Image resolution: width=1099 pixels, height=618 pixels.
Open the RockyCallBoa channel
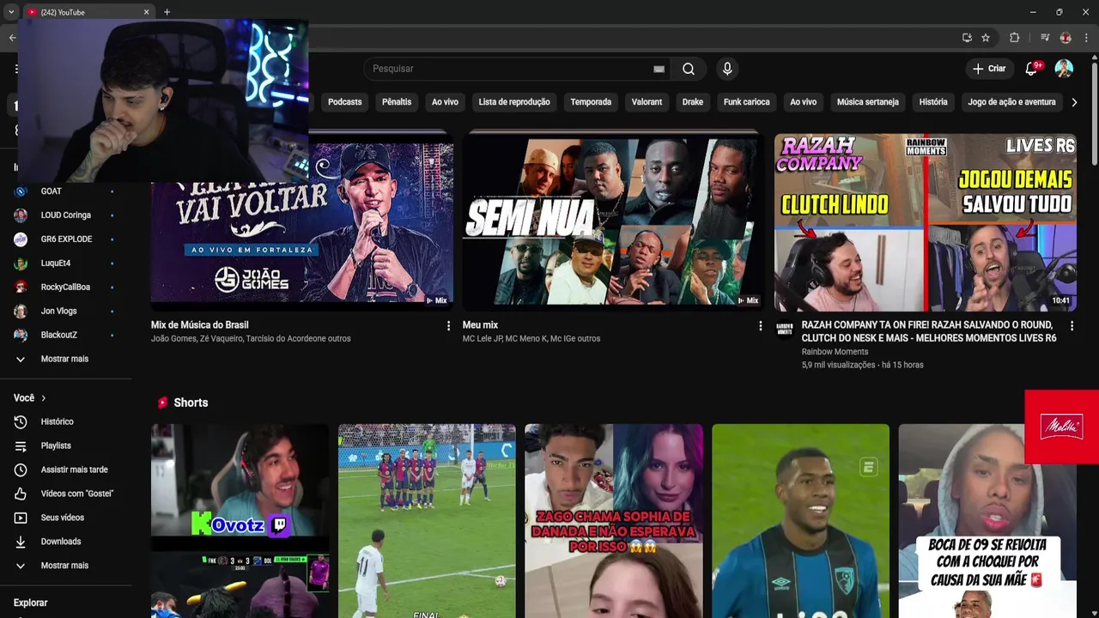[64, 288]
